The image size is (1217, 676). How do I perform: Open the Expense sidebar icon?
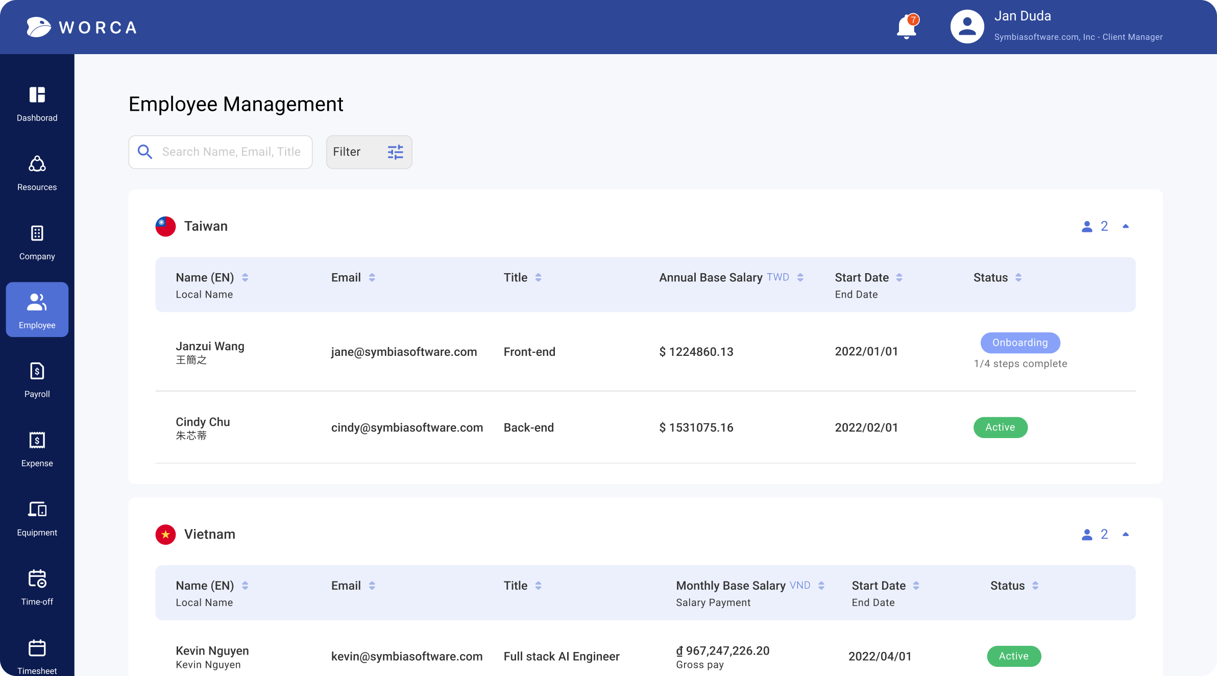[37, 440]
